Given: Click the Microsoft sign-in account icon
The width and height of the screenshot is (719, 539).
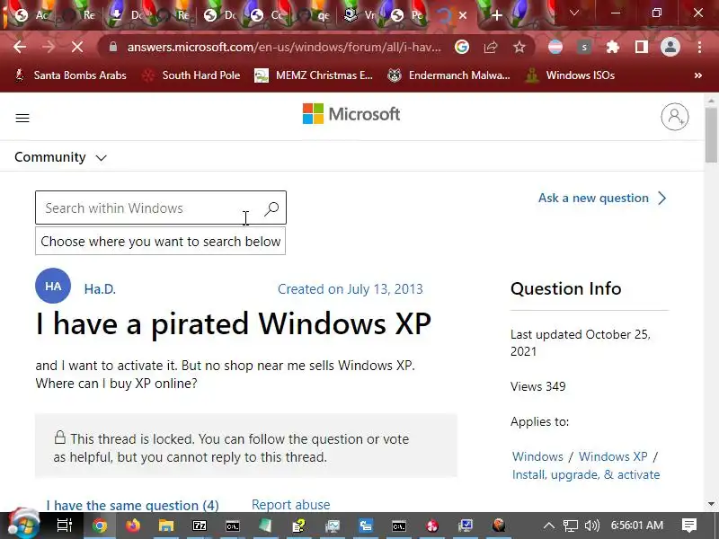Looking at the screenshot, I should click(675, 117).
